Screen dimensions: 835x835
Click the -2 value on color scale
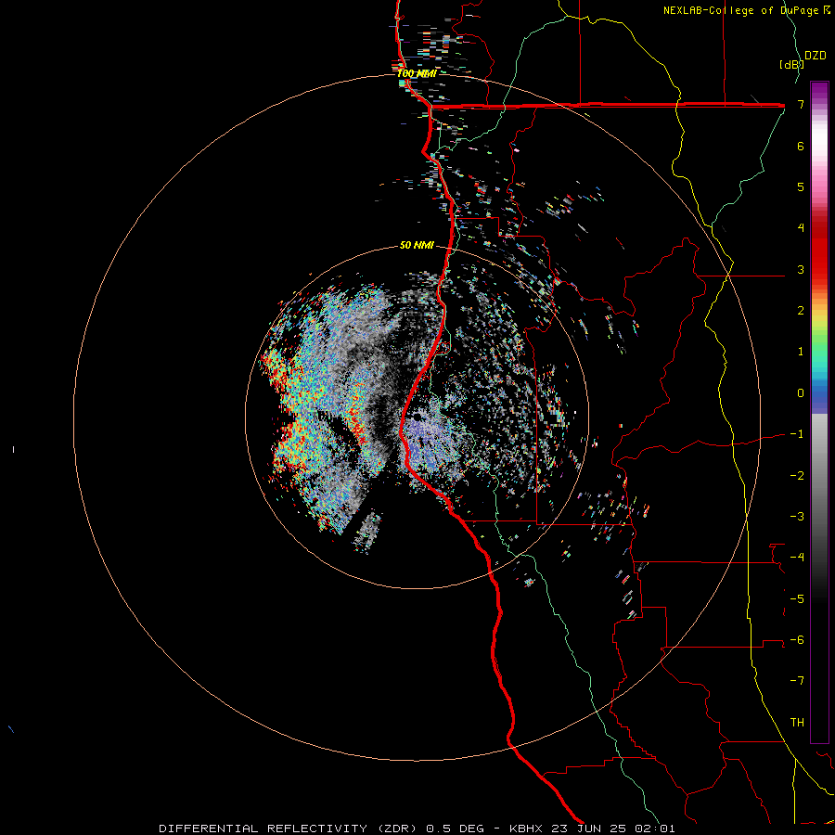[797, 476]
